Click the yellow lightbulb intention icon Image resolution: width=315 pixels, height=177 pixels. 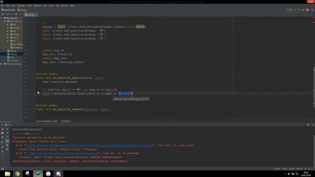point(38,93)
